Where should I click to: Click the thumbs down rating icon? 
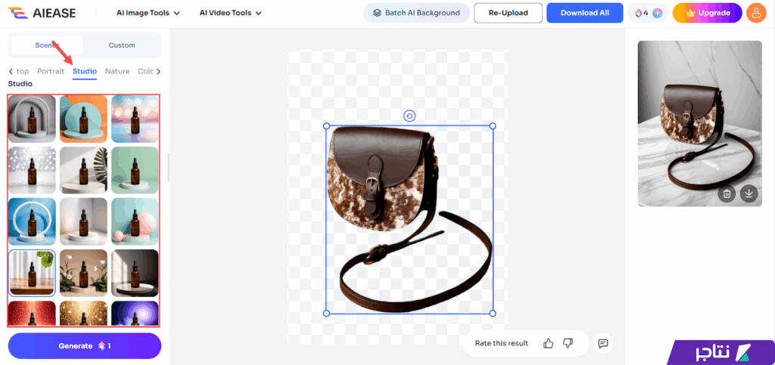(568, 343)
